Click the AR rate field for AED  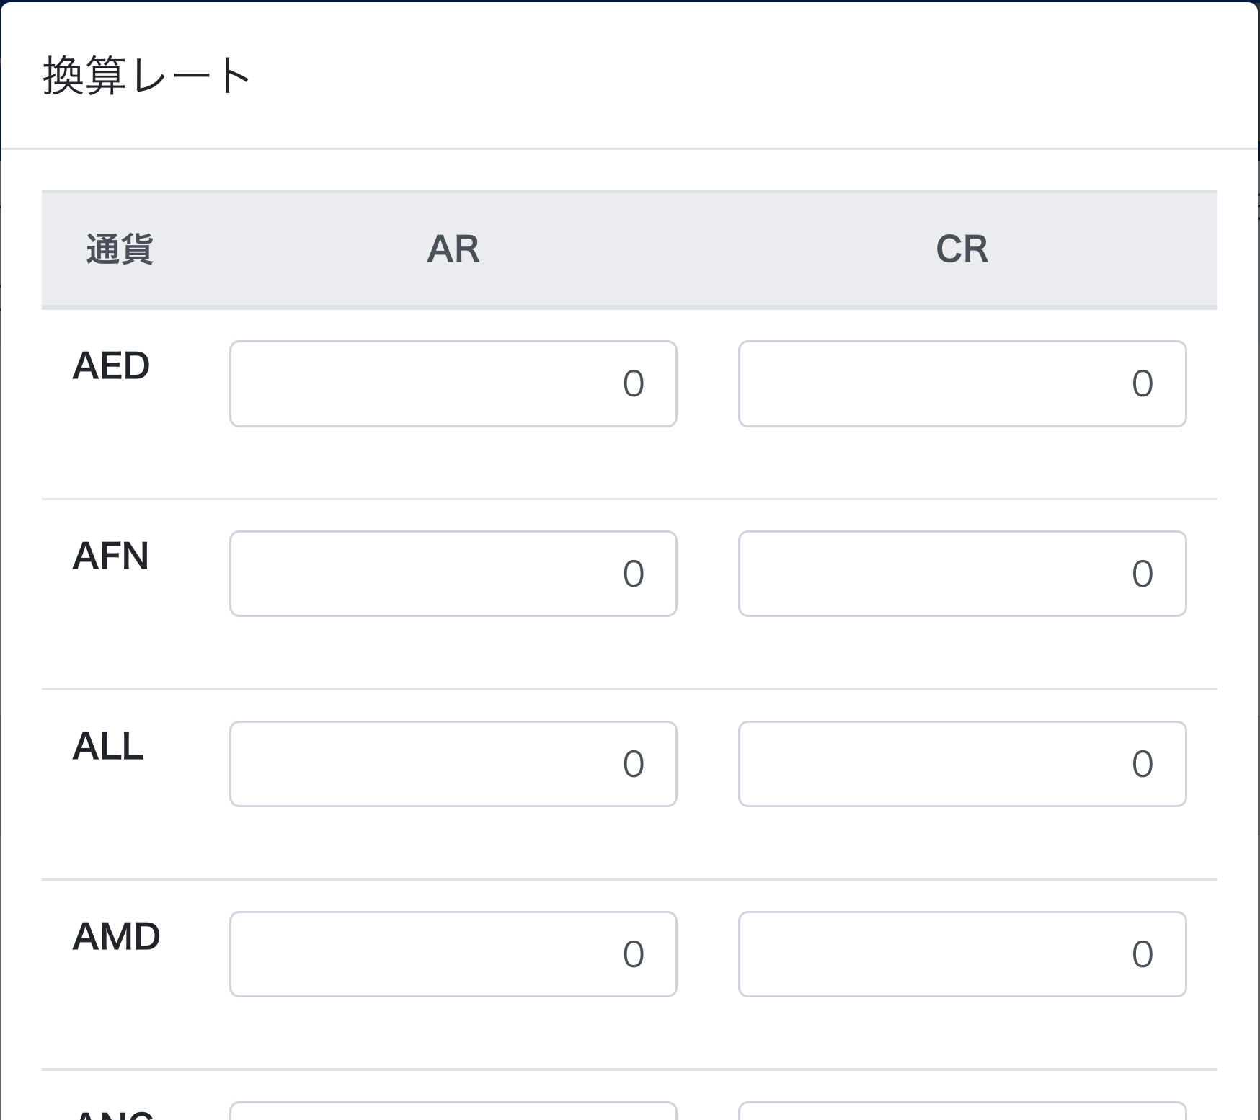453,383
